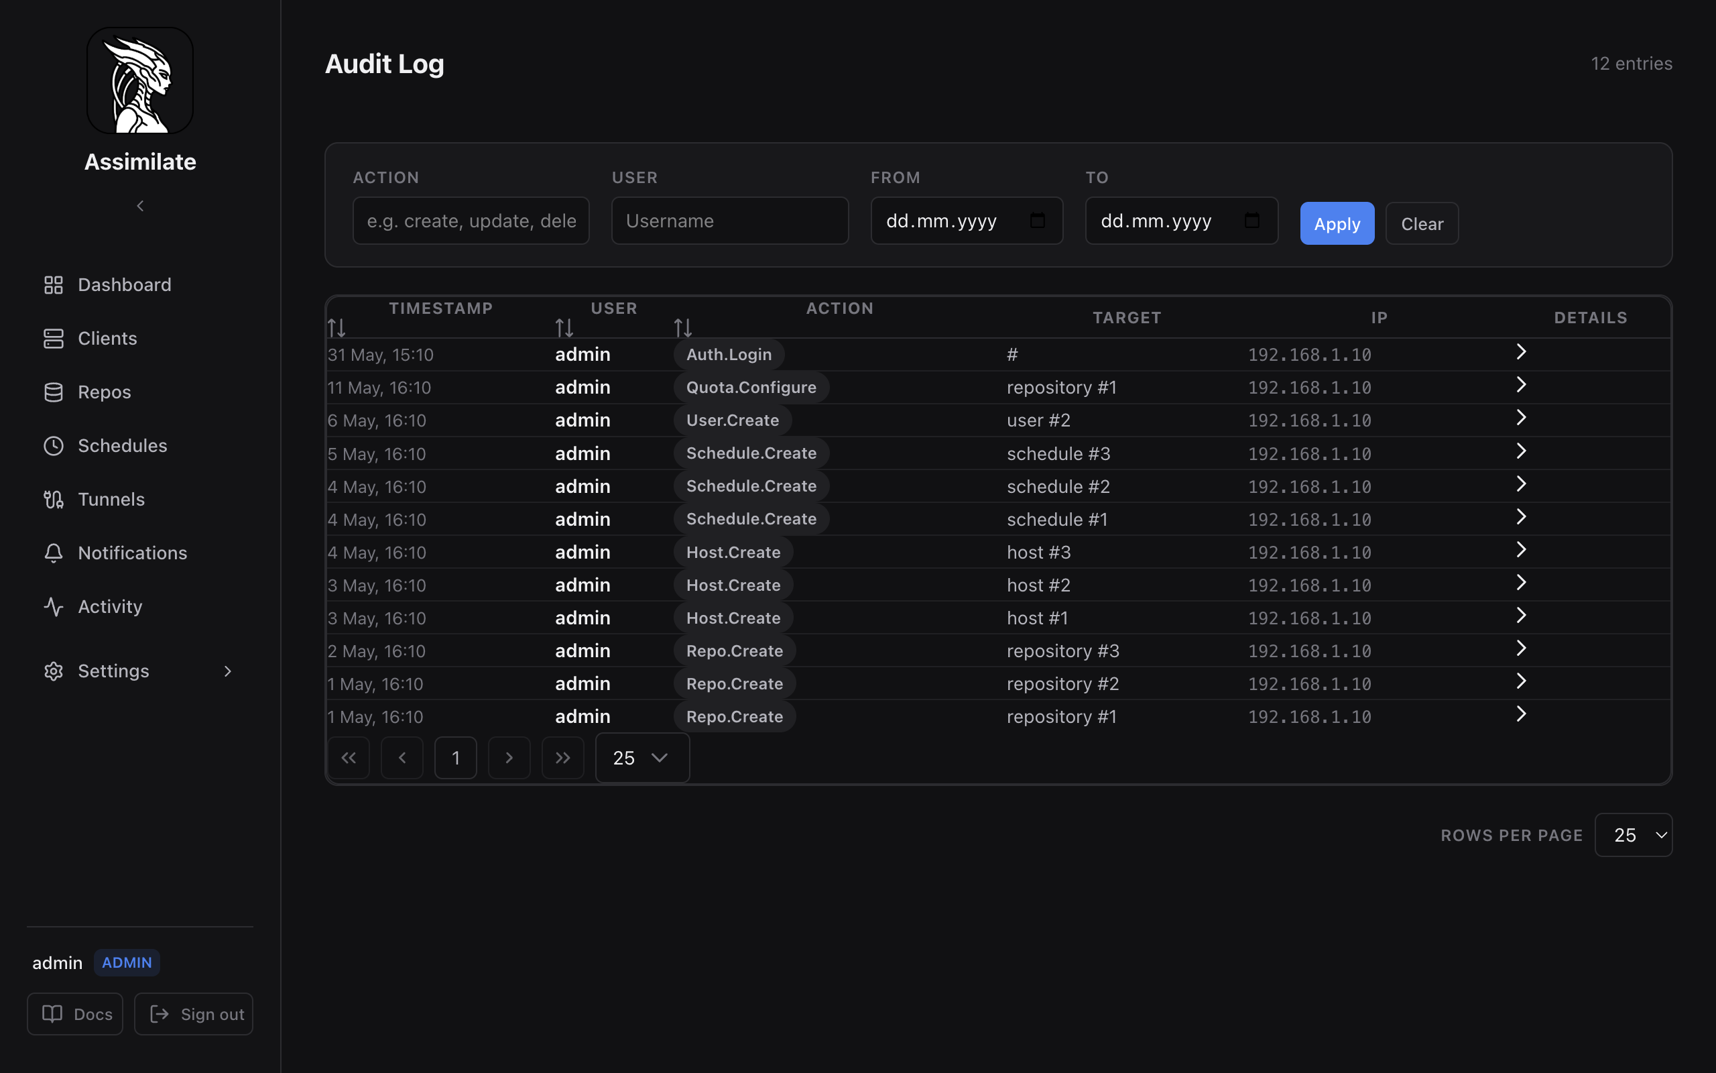Click the 'repository #2' target cell
Screen dimensions: 1716x1073
tap(1063, 684)
